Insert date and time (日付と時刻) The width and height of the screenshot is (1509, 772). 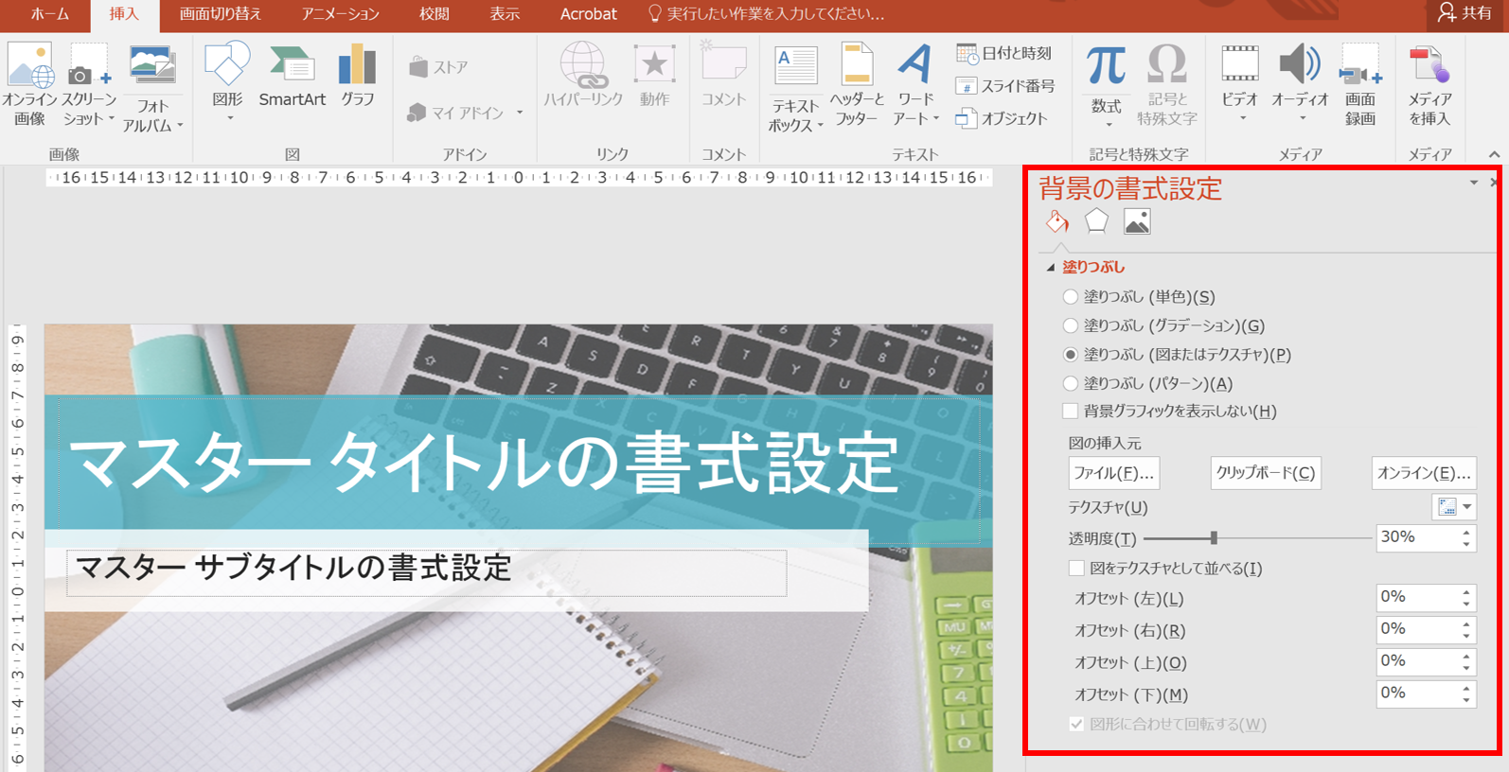[1004, 54]
